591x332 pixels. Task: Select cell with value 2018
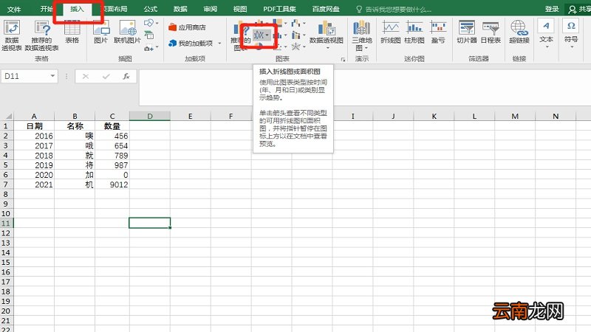(34, 156)
